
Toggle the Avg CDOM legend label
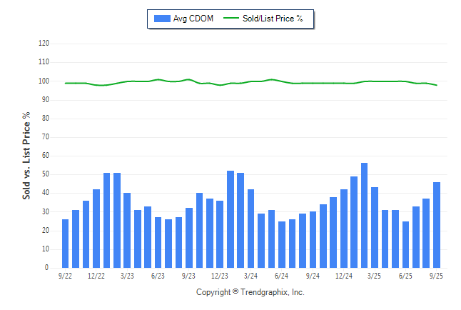[192, 19]
